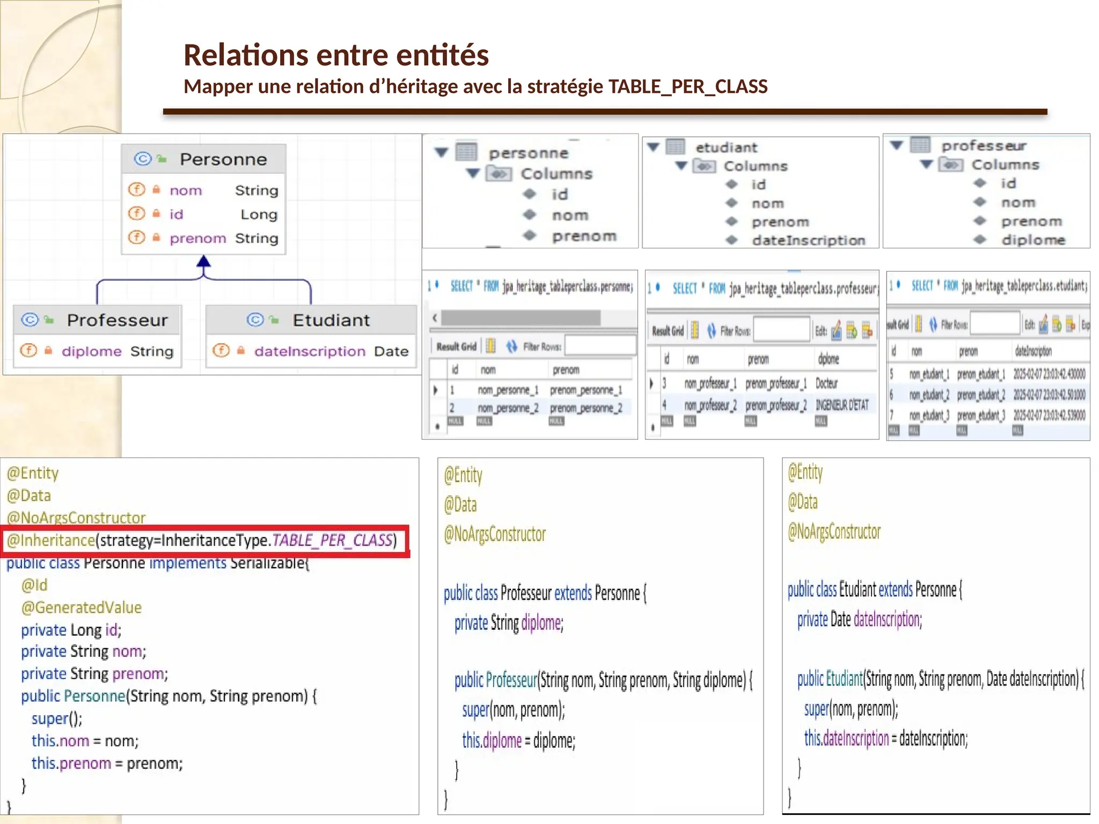
Task: Click the field icon beside dateInscription in diagram
Action: point(221,350)
